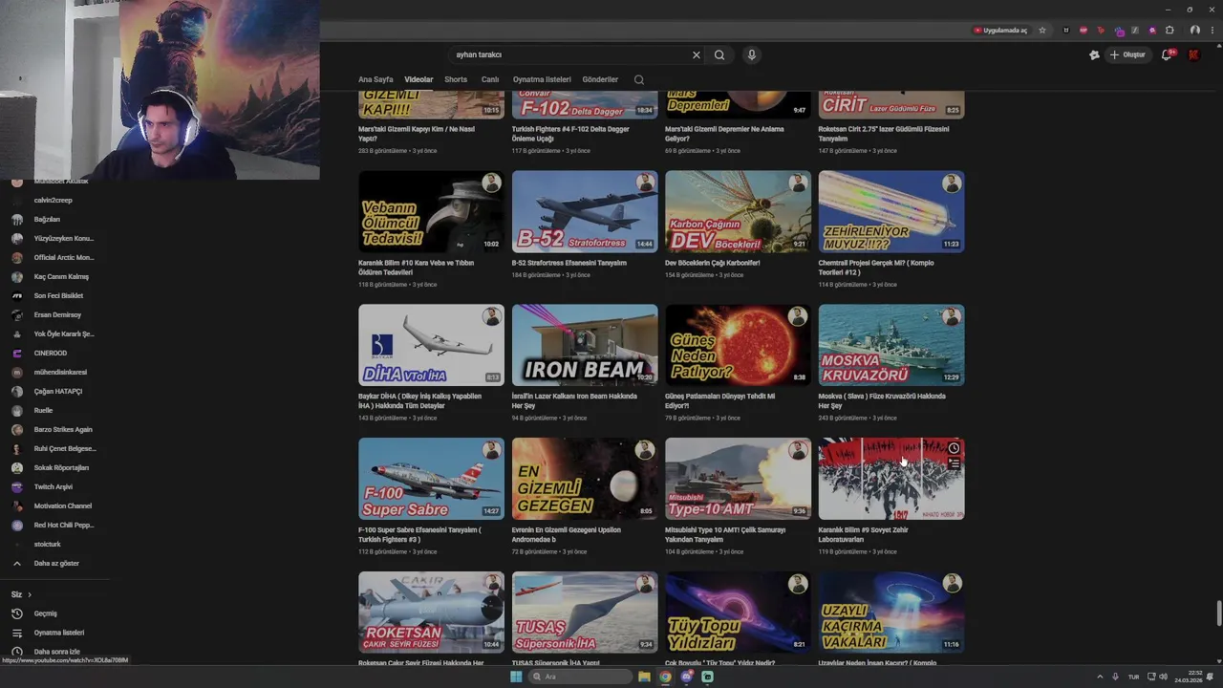Click the add-to-queue icon on the Sovyet Zehir thumbnail

coord(954,463)
